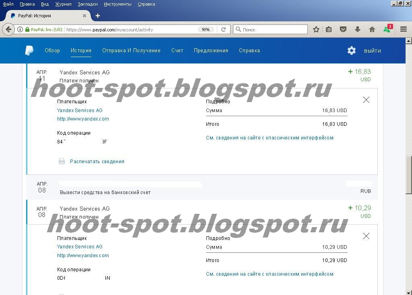Click the scrollbar up arrow

tap(409, 41)
